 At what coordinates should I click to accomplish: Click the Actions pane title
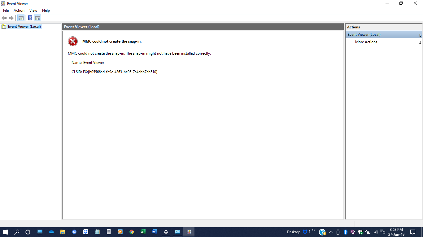(x=354, y=27)
